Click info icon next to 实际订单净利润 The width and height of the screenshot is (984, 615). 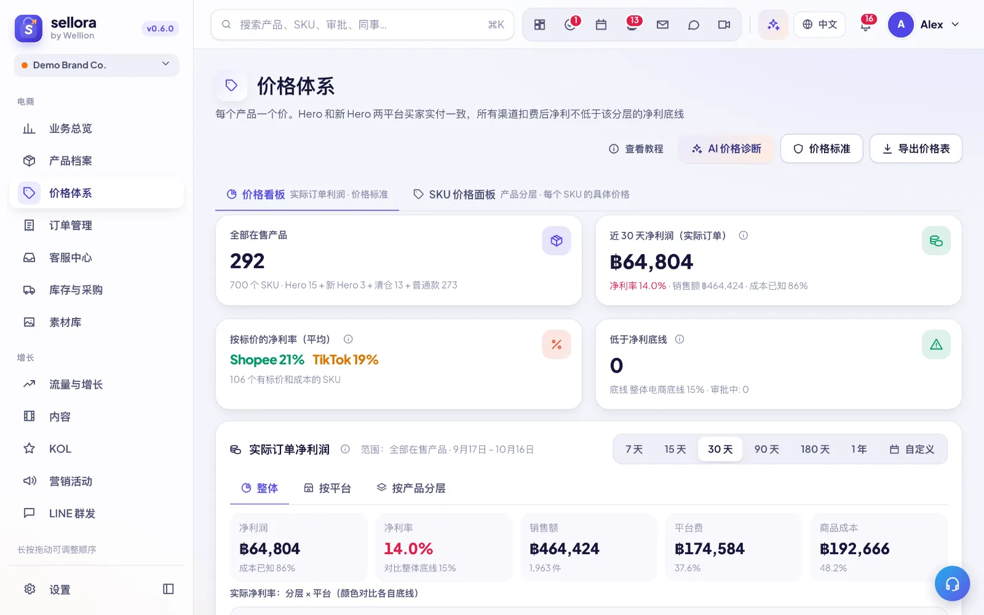(x=345, y=450)
